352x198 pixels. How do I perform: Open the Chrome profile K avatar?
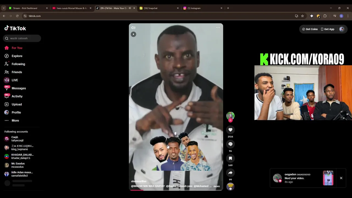(341, 16)
